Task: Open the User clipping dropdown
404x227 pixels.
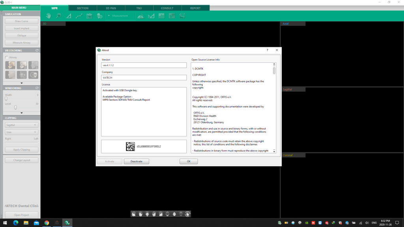Action: click(22, 132)
